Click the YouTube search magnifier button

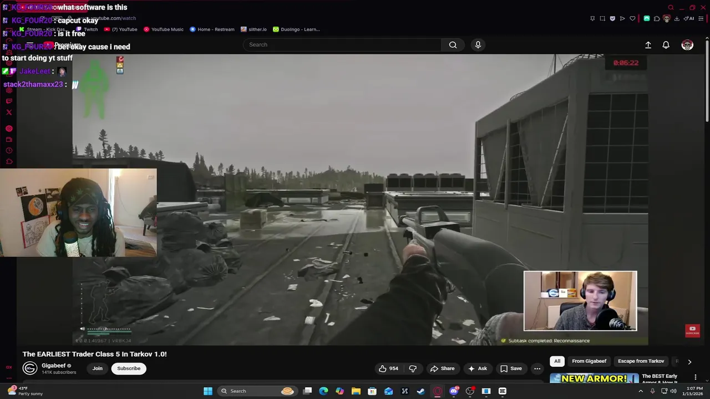point(453,45)
